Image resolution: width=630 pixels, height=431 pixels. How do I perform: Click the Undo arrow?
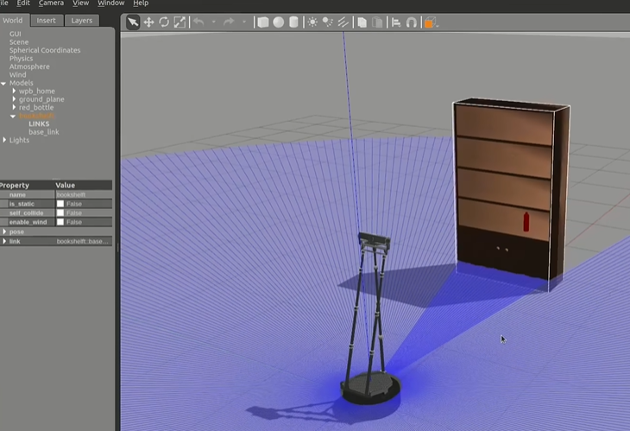point(198,22)
